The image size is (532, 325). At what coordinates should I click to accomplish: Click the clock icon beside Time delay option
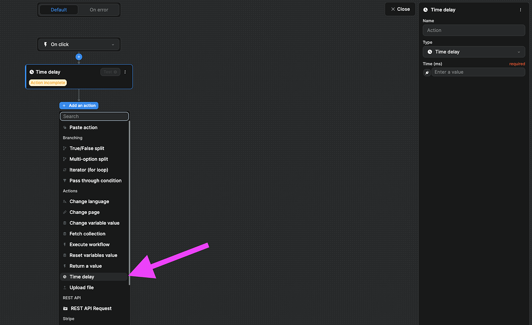tap(65, 276)
